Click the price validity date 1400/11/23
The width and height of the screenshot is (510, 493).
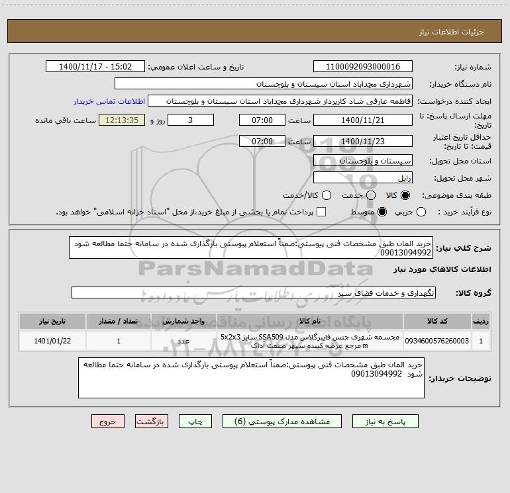coord(363,141)
